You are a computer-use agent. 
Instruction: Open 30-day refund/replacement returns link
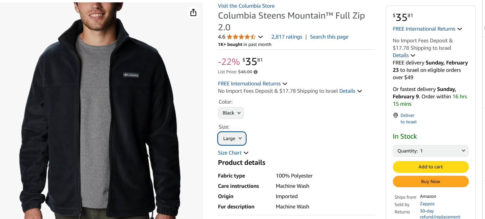click(x=440, y=214)
